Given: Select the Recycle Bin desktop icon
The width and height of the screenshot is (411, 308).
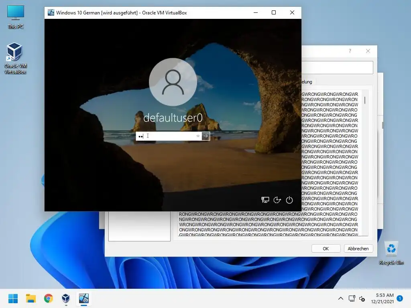Looking at the screenshot, I should click(391, 253).
